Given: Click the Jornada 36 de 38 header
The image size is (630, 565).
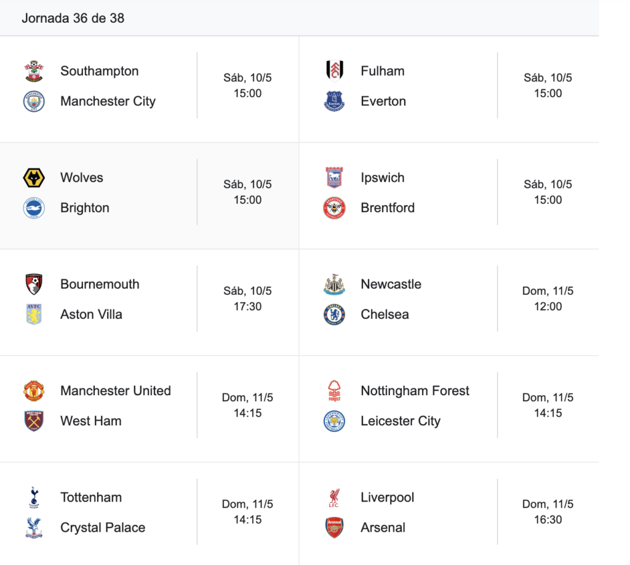Looking at the screenshot, I should 73,18.
